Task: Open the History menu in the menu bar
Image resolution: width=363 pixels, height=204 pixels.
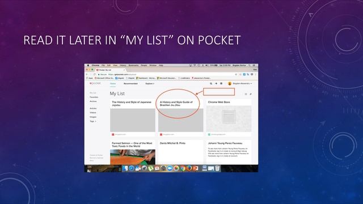Action: pos(123,66)
